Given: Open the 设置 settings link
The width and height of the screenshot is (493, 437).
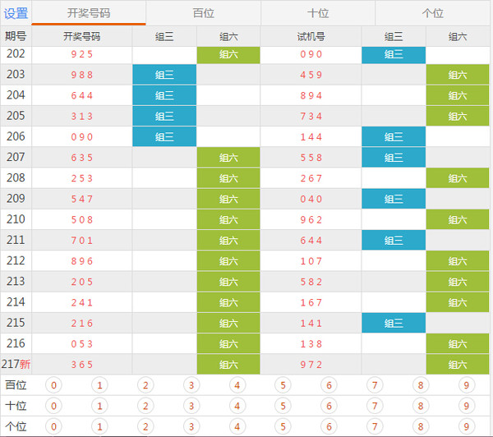Looking at the screenshot, I should (16, 13).
